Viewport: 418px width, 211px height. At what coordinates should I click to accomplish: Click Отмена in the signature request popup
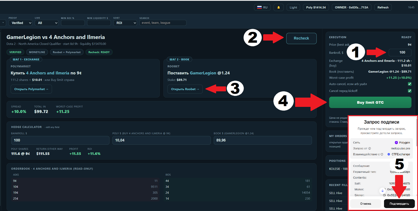pos(365,204)
